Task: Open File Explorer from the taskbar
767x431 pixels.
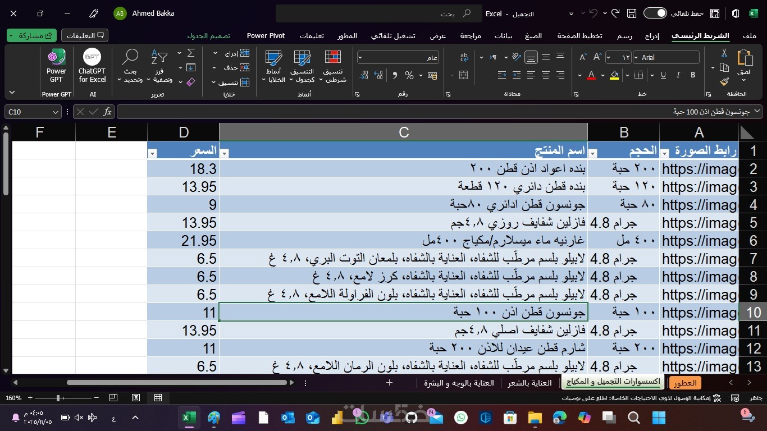Action: click(x=535, y=418)
